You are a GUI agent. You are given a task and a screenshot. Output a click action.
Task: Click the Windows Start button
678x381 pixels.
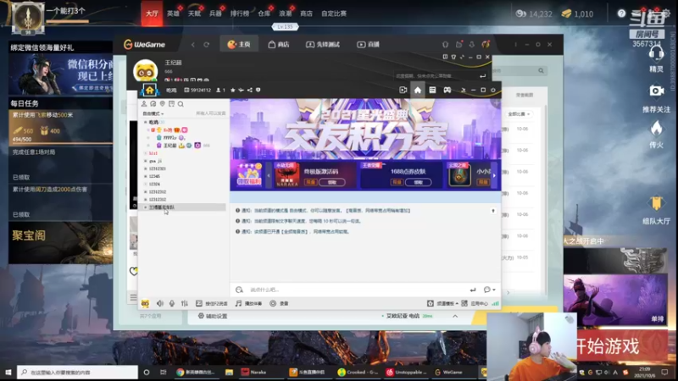tap(8, 372)
